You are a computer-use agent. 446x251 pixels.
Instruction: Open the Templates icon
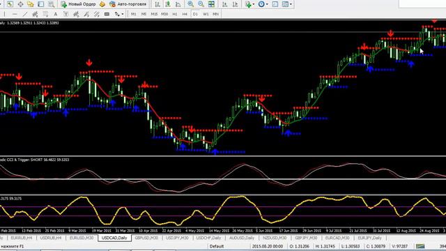click(x=285, y=4)
